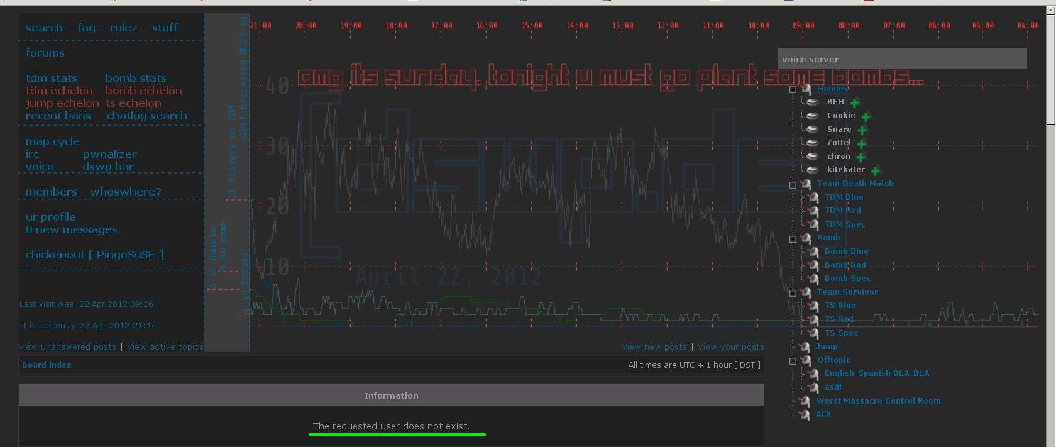Click the green plus beside kitekater
Image resolution: width=1056 pixels, height=447 pixels.
tap(875, 171)
